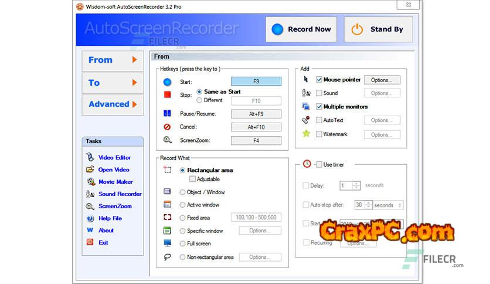This screenshot has height=284, width=490.
Task: Click the ScreenZoom F4 hotkey field
Action: tap(256, 141)
